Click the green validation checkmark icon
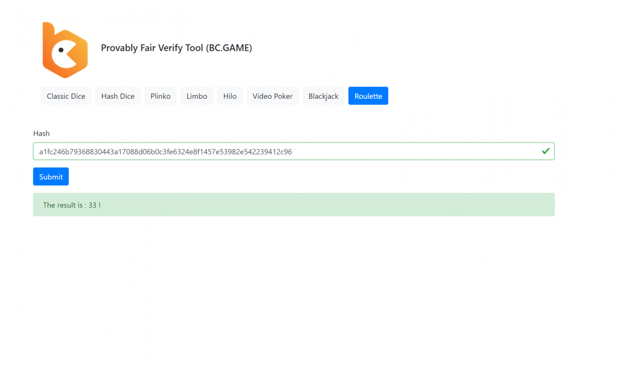The image size is (625, 365). (545, 151)
